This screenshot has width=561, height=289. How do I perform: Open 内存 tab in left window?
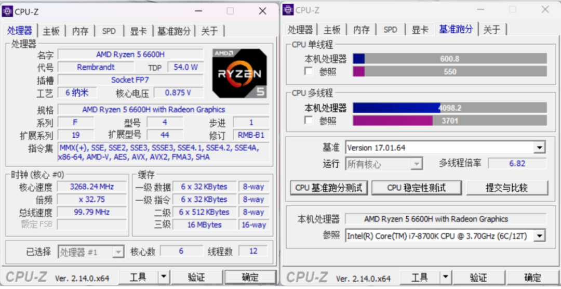tap(80, 31)
